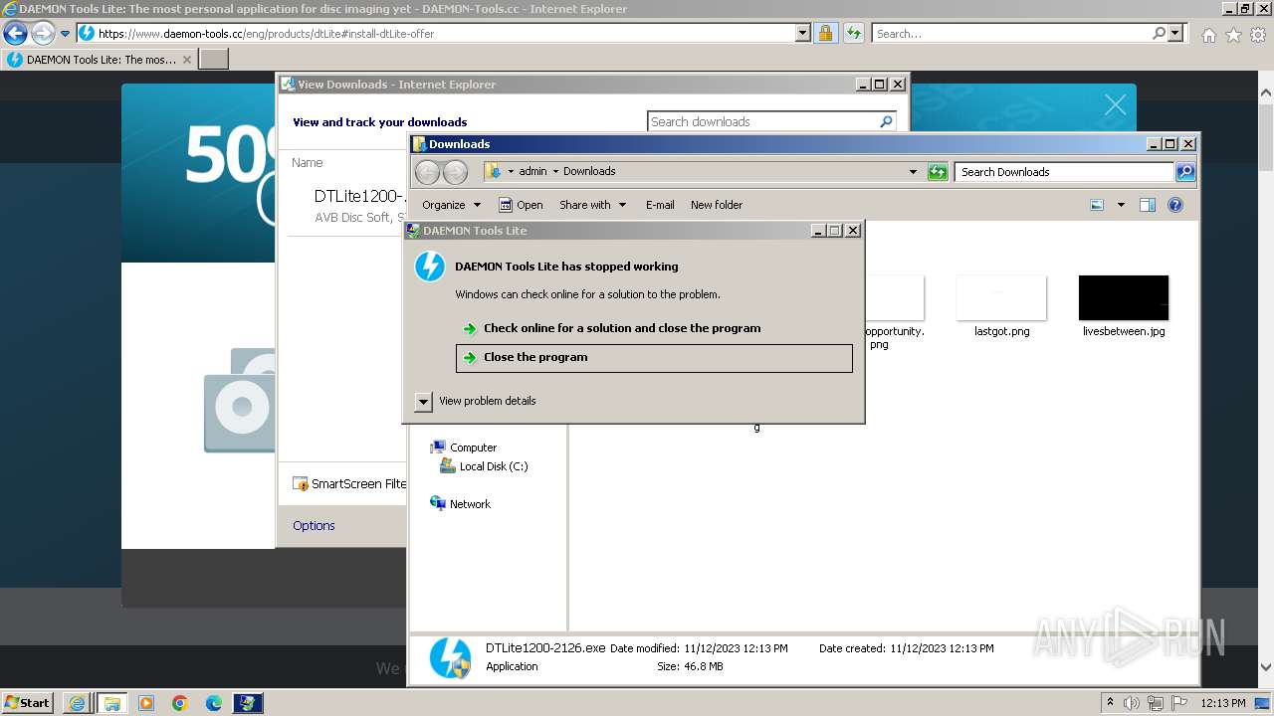The height and width of the screenshot is (716, 1274).
Task: Click Name column header in View Downloads
Action: point(307,162)
